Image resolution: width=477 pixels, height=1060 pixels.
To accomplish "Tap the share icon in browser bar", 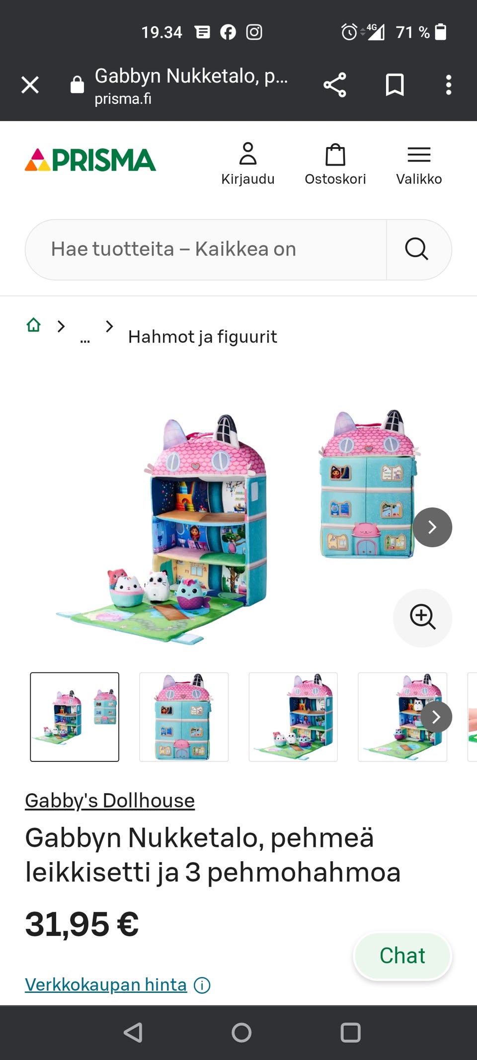I will tap(335, 85).
